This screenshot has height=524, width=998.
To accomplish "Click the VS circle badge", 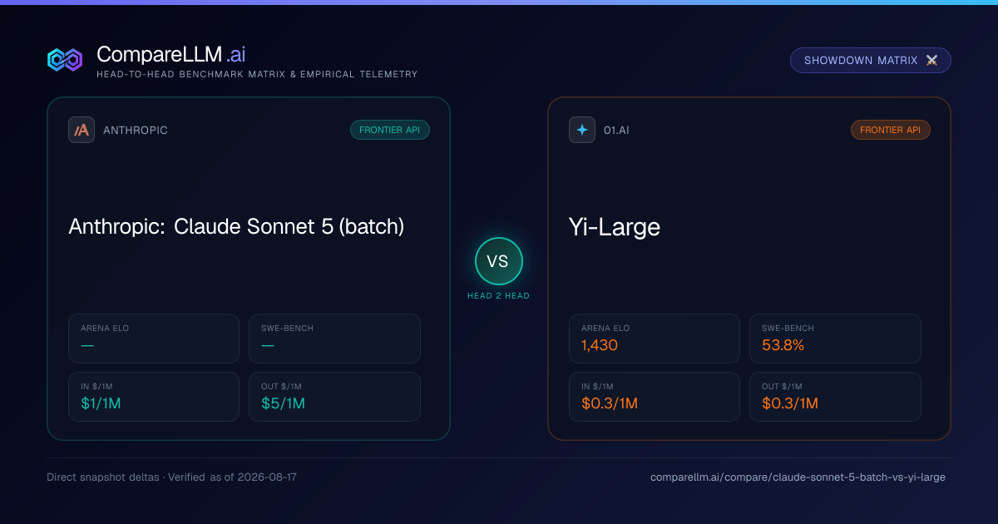I will point(499,261).
